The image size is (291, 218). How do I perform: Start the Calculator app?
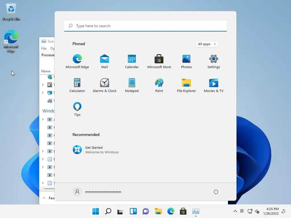77,85
